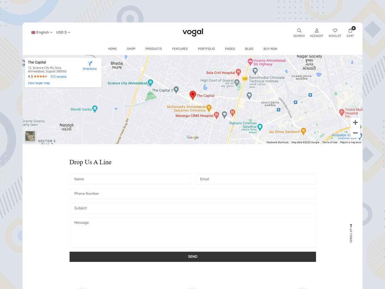Click the Directions icon on map card

[x=90, y=64]
